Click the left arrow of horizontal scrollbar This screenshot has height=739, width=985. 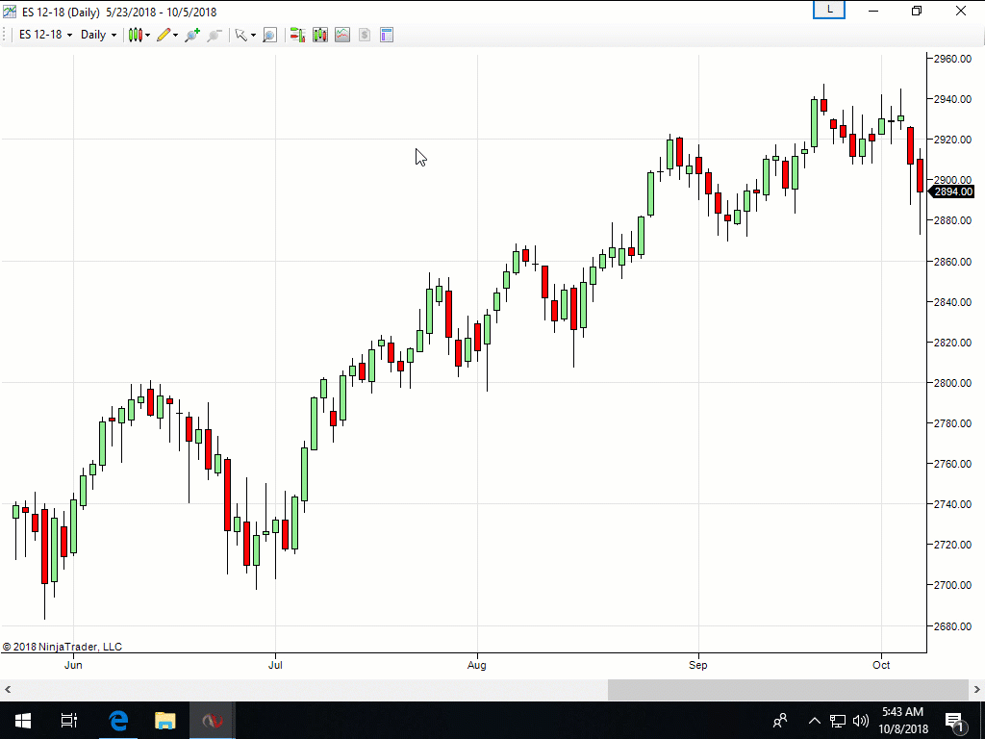[8, 689]
